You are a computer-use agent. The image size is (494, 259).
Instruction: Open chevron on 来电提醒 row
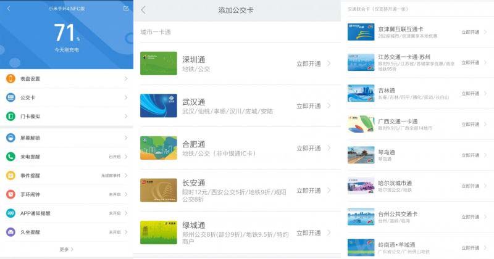point(126,157)
